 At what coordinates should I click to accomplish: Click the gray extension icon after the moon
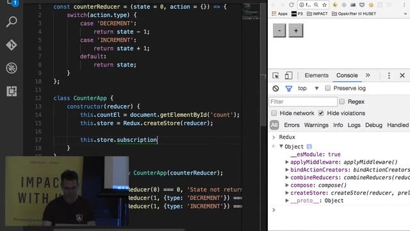[x=344, y=4]
